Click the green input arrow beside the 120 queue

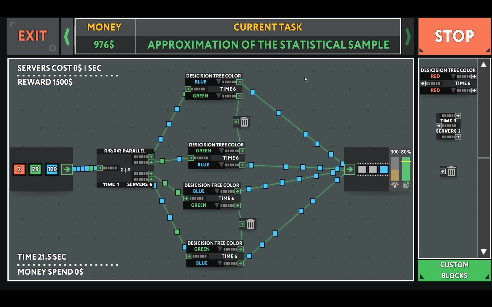coord(67,169)
